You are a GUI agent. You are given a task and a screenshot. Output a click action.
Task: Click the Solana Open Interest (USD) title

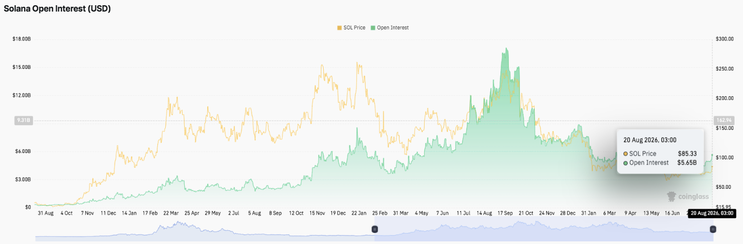pyautogui.click(x=57, y=9)
